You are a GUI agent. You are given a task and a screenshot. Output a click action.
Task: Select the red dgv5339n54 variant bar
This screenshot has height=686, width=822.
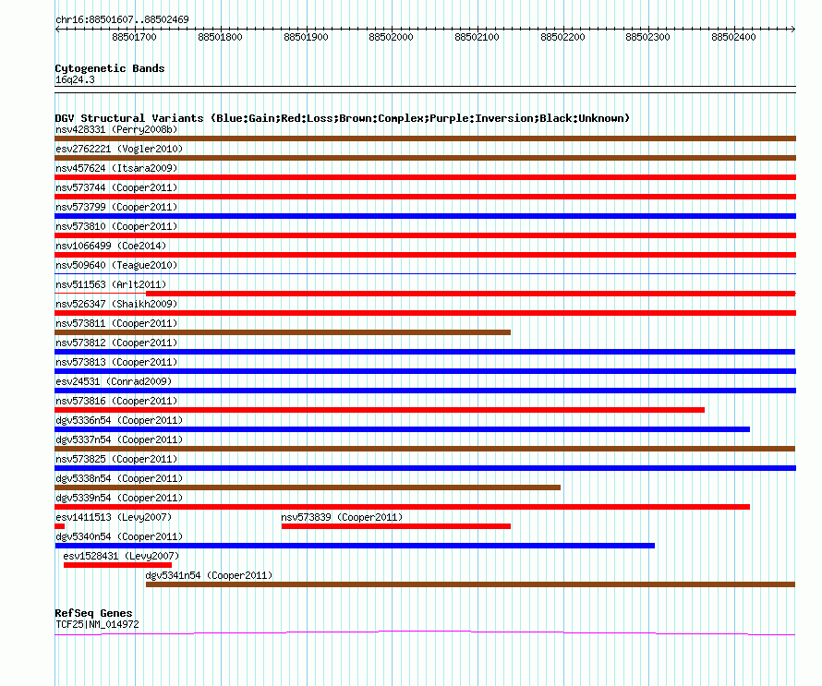402,507
